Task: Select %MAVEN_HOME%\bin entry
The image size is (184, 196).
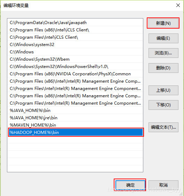Action: coord(75,125)
